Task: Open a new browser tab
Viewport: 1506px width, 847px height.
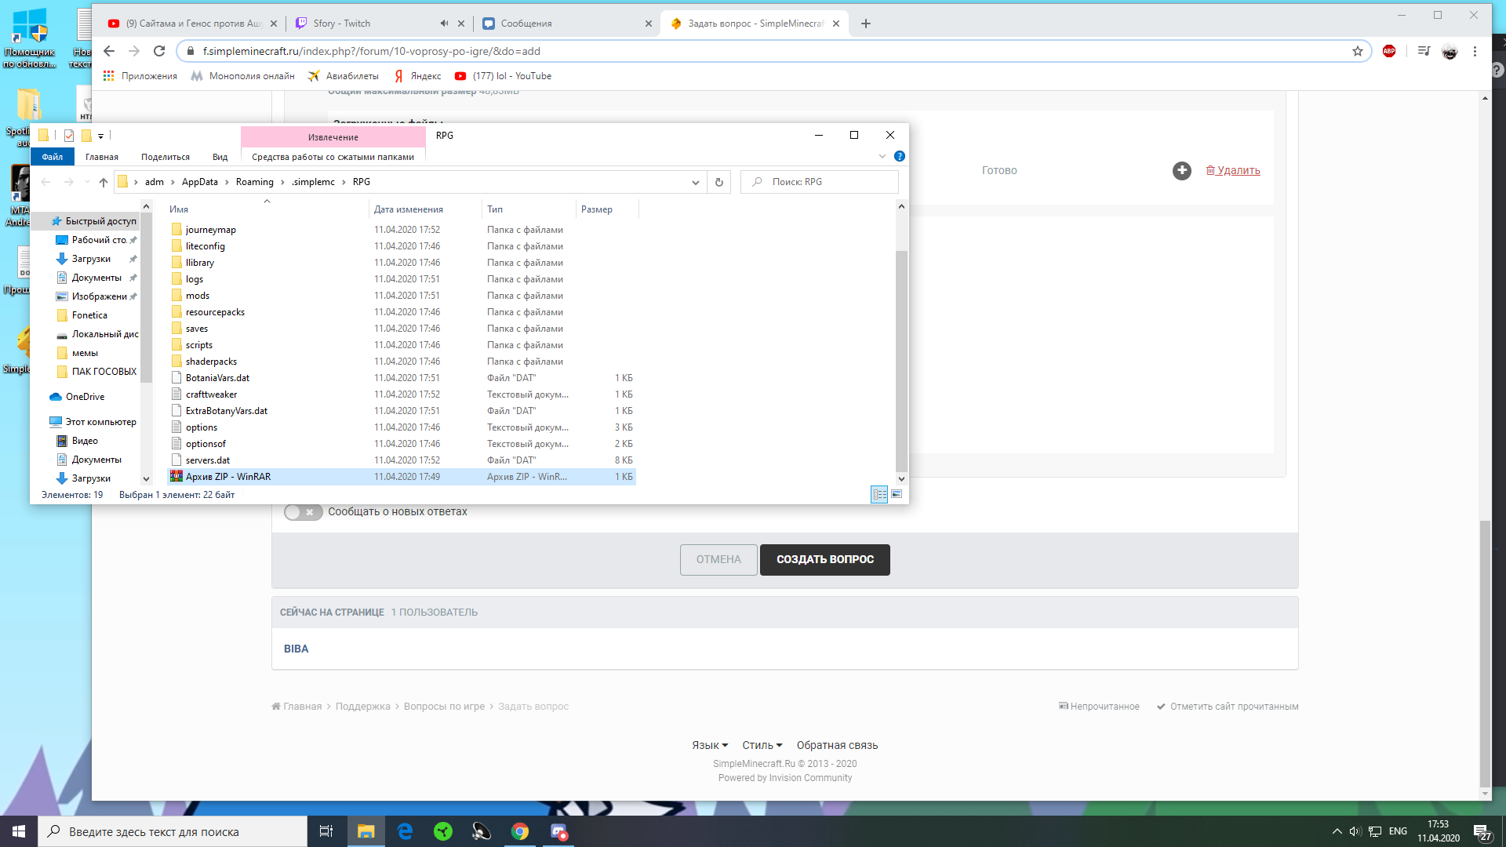Action: click(x=866, y=24)
